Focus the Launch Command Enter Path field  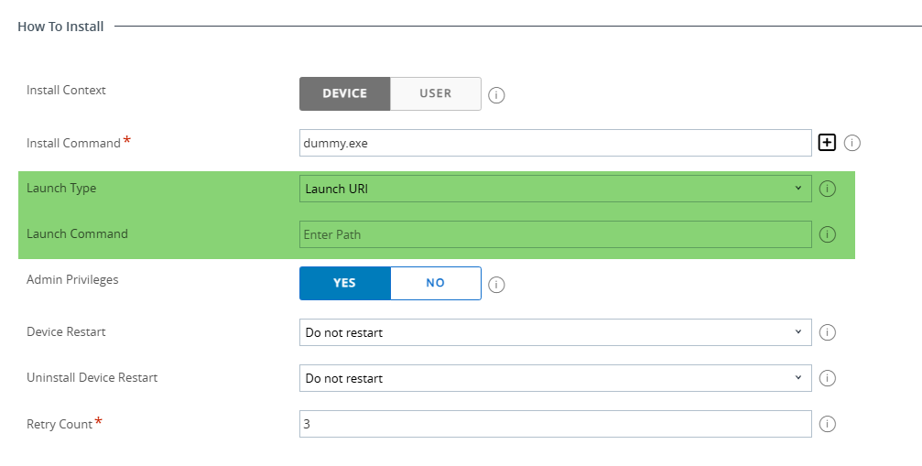pyautogui.click(x=555, y=234)
